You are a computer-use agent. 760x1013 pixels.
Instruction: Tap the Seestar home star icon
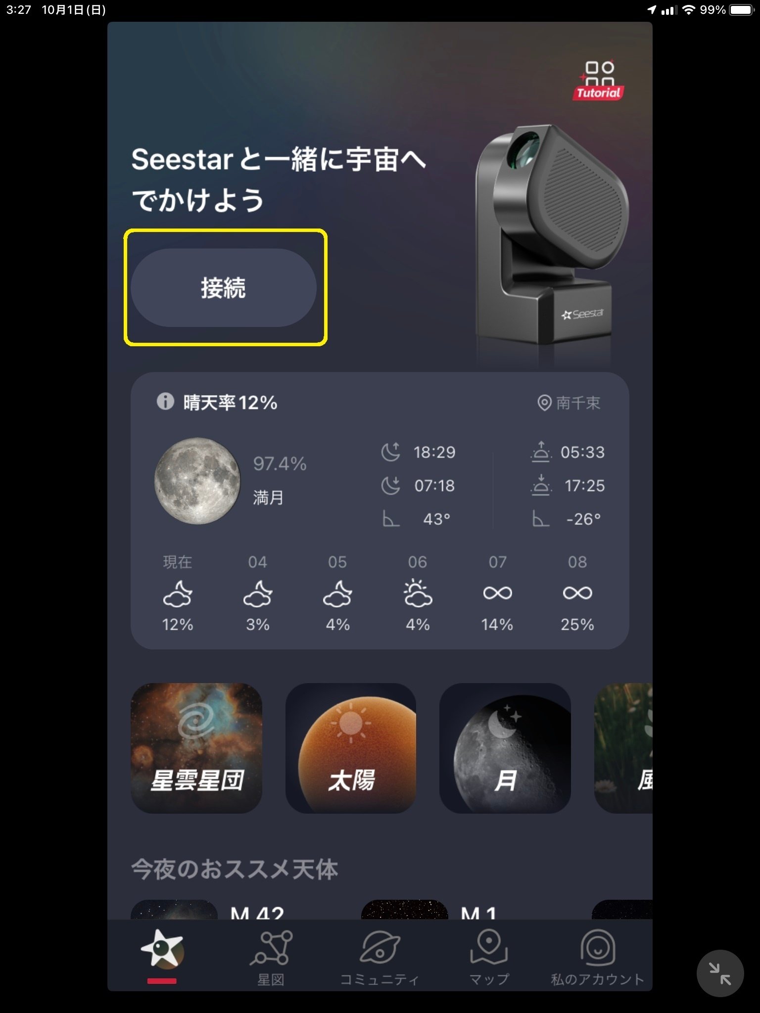click(x=162, y=950)
